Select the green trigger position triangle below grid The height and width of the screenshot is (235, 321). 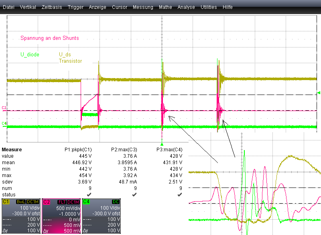pyautogui.click(x=162, y=144)
